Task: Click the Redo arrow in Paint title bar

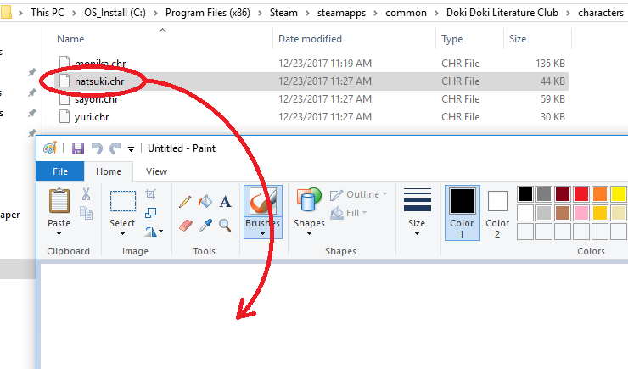Action: tap(115, 148)
